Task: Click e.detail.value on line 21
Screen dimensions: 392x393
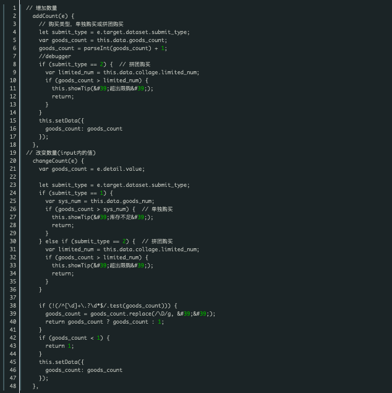Action: tap(120, 169)
